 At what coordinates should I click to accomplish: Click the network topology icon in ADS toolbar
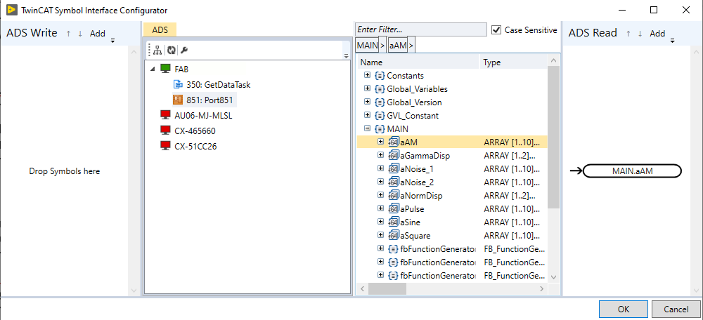157,51
